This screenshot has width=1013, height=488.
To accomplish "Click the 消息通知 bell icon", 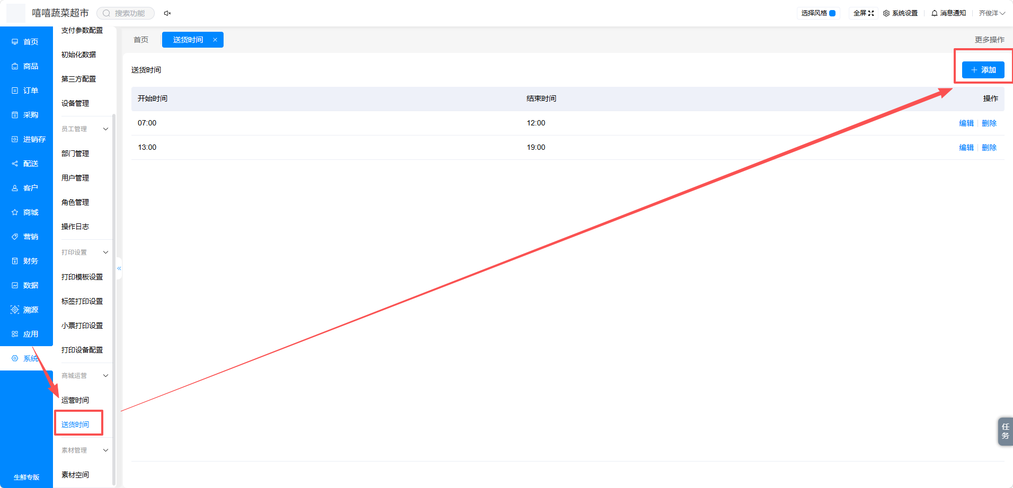I will click(x=935, y=13).
